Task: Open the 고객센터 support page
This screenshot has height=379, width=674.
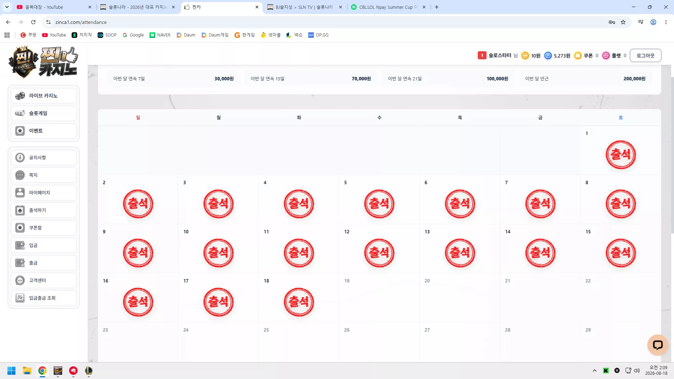Action: click(x=44, y=280)
